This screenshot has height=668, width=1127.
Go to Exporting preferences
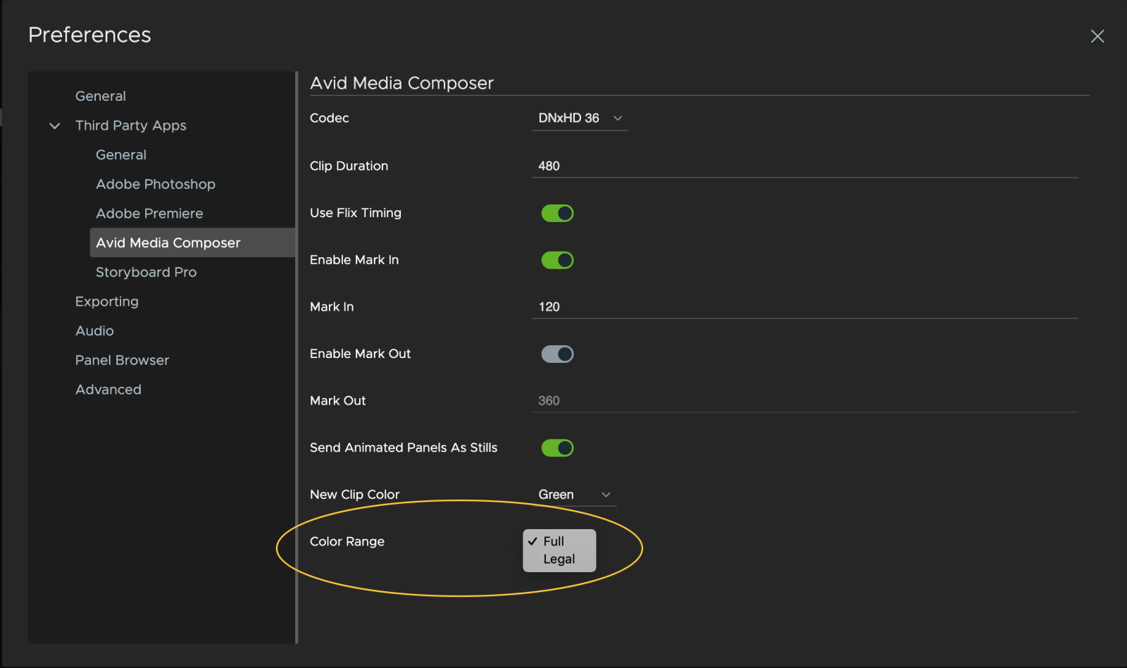(x=107, y=302)
